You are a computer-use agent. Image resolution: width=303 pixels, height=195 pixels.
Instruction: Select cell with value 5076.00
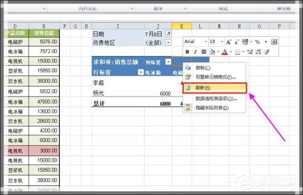pos(44,42)
